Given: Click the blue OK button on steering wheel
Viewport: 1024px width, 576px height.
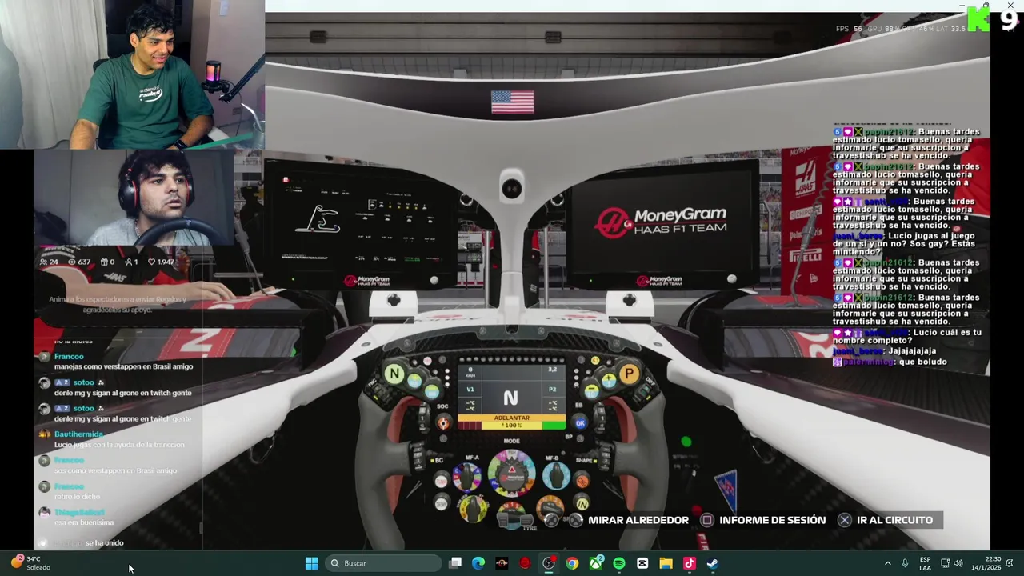Looking at the screenshot, I should coord(580,423).
